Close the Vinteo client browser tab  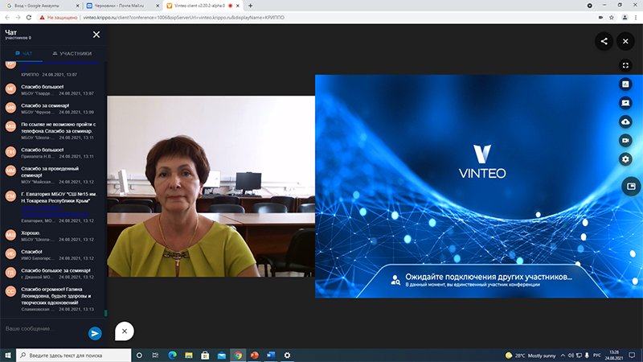tap(238, 6)
